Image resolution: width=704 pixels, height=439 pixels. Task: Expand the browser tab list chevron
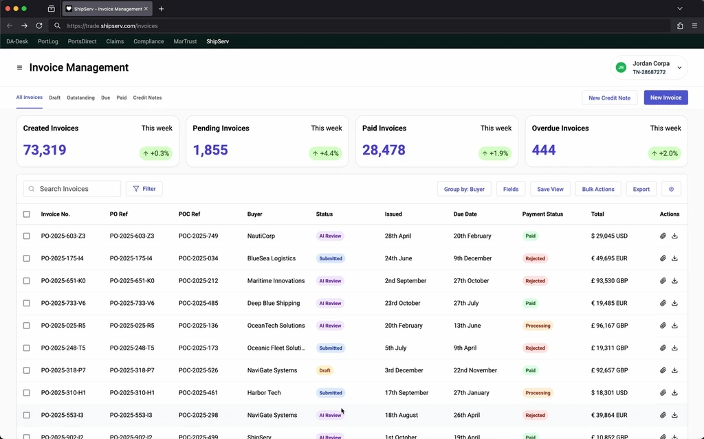pyautogui.click(x=680, y=8)
